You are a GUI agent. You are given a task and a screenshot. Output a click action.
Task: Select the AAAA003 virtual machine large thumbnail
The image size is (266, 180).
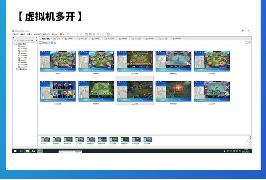coord(173,61)
